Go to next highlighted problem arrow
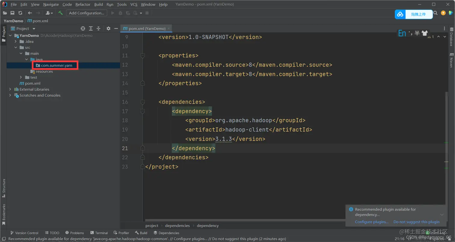The image size is (455, 242). coord(445,37)
